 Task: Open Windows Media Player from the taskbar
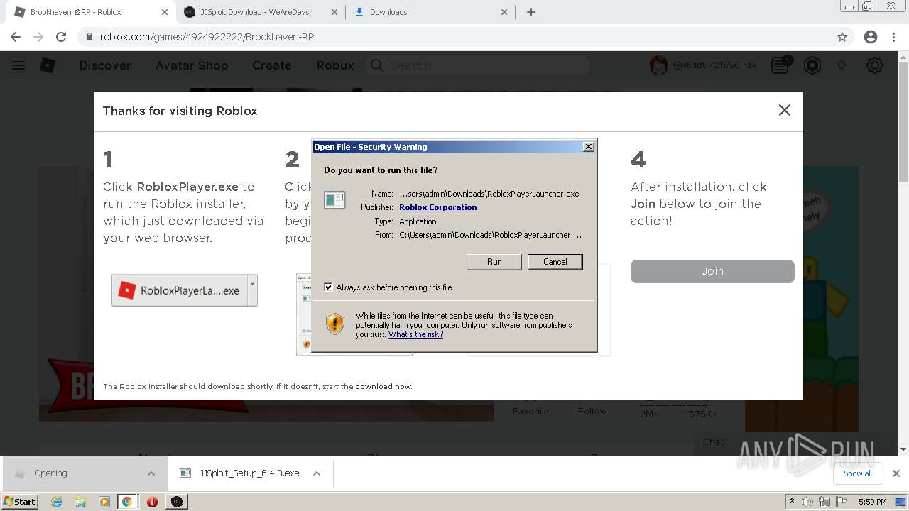coord(104,502)
